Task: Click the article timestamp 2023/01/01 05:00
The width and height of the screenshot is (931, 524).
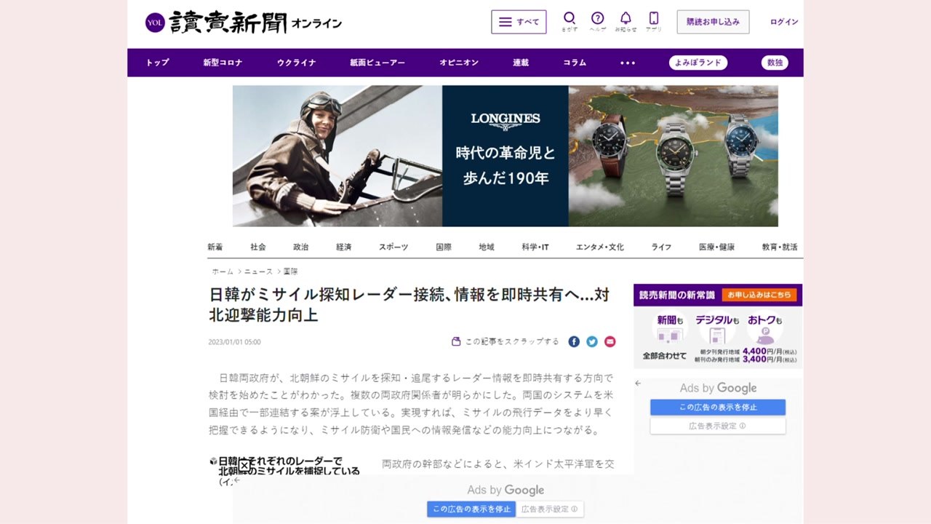Action: tap(234, 342)
